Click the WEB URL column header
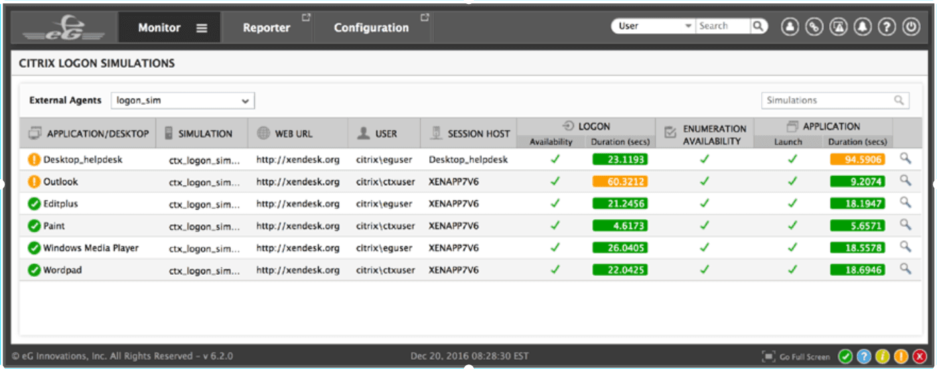 click(298, 133)
